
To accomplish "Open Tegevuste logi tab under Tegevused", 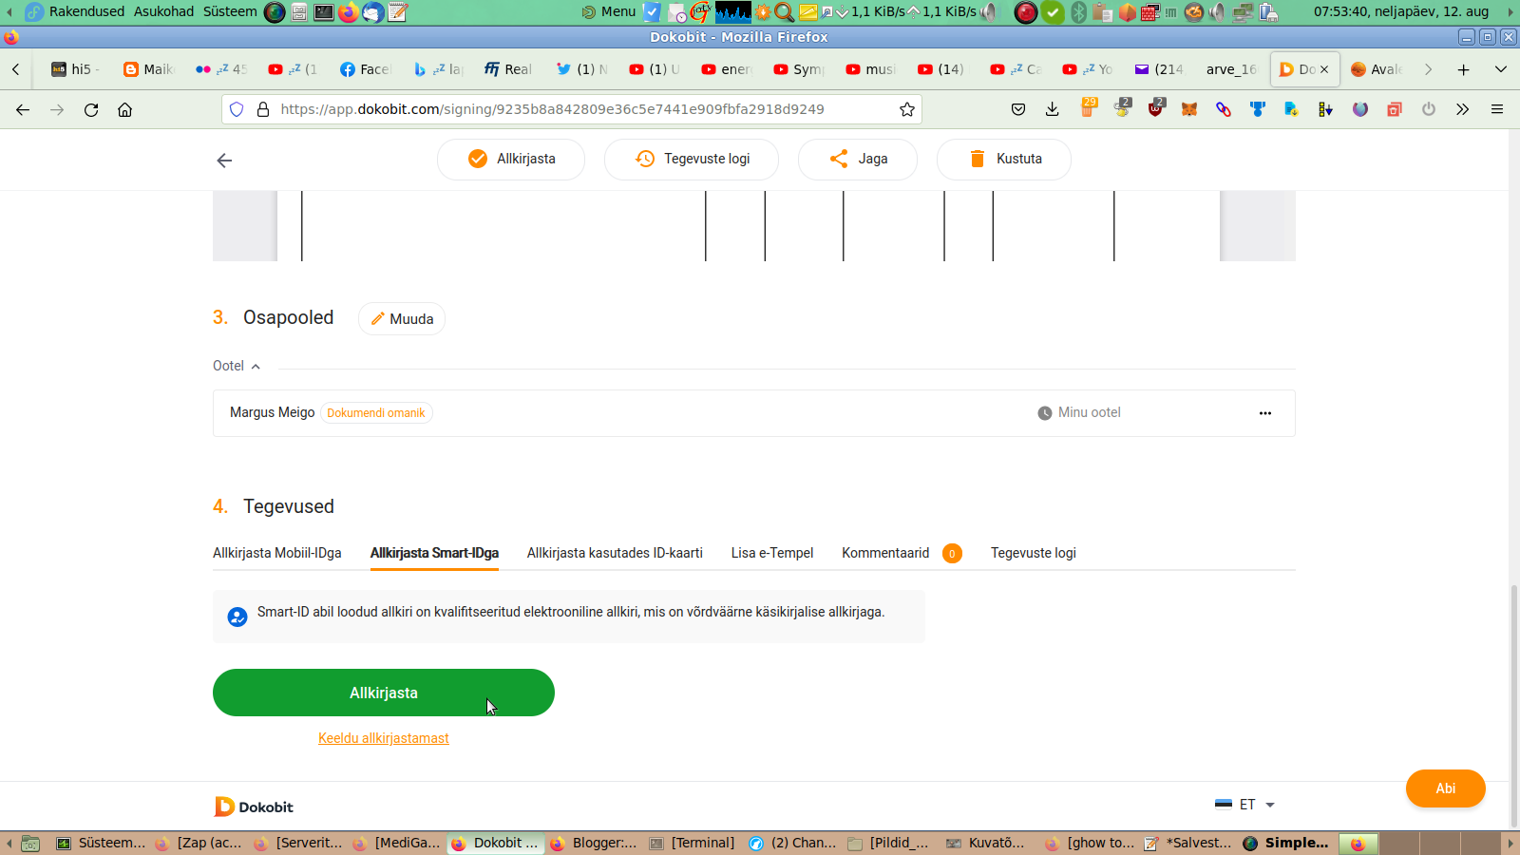I will click(x=1034, y=553).
